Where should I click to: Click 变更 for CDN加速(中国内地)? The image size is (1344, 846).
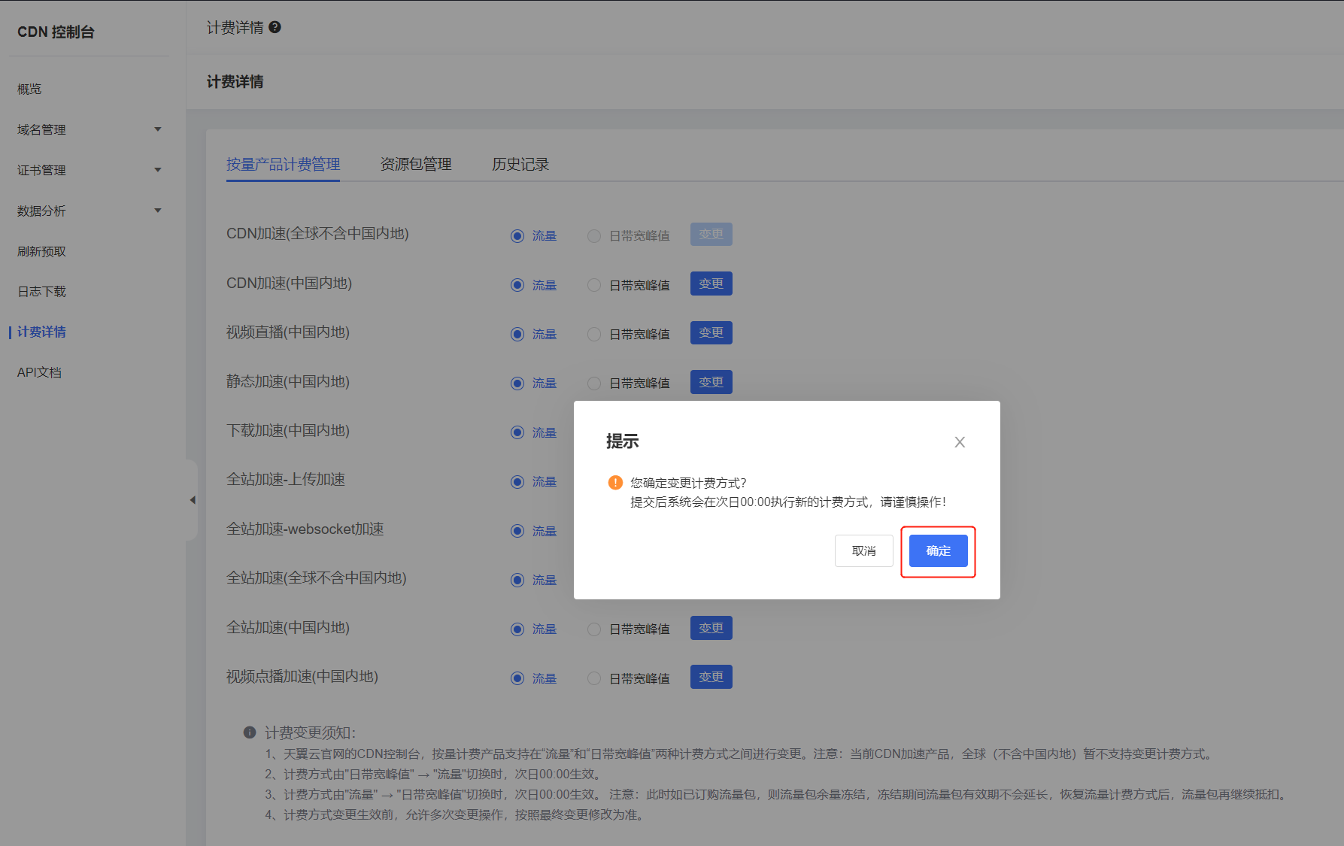click(x=711, y=284)
